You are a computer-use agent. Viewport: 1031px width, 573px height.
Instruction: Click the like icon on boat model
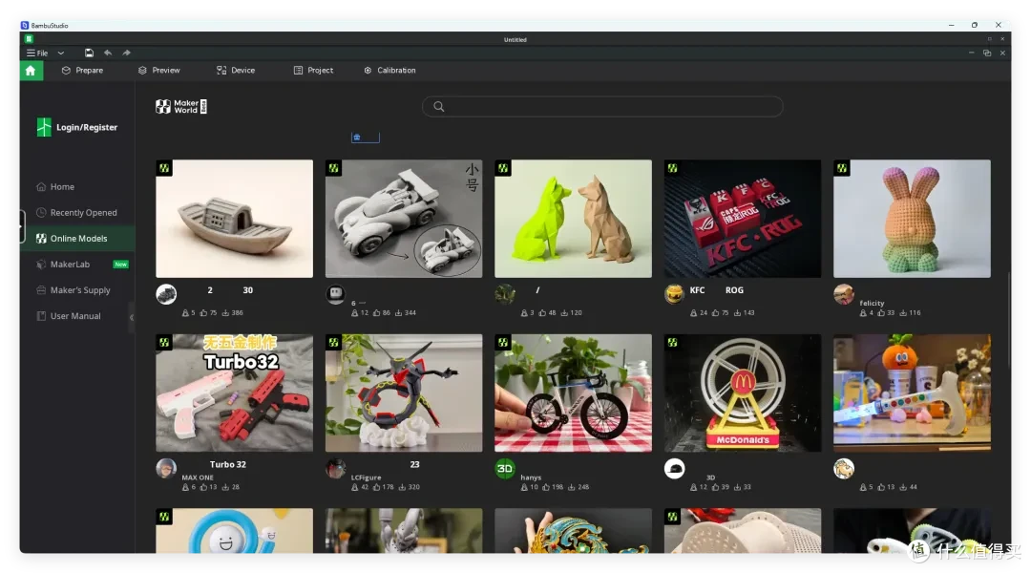[x=204, y=313]
